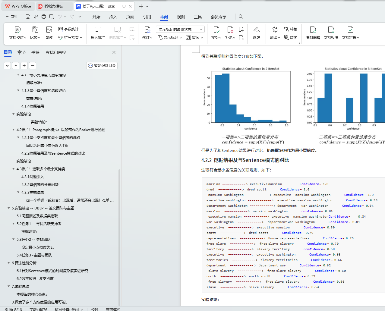This screenshot has height=311, width=385.
Task: Open the 拼写检查 dropdown in ribbon
Action: tap(81, 38)
